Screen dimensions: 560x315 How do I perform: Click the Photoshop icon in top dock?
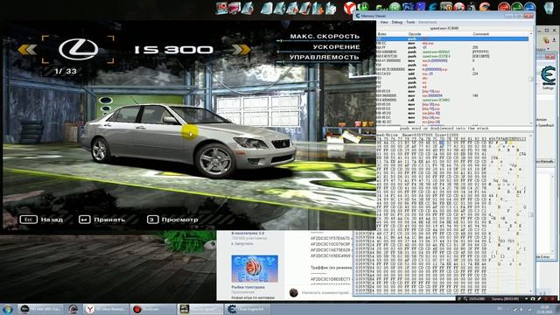[x=408, y=7]
